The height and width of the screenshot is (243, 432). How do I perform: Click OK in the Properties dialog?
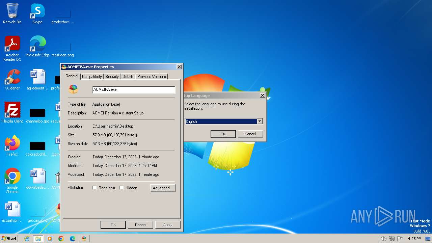click(113, 225)
